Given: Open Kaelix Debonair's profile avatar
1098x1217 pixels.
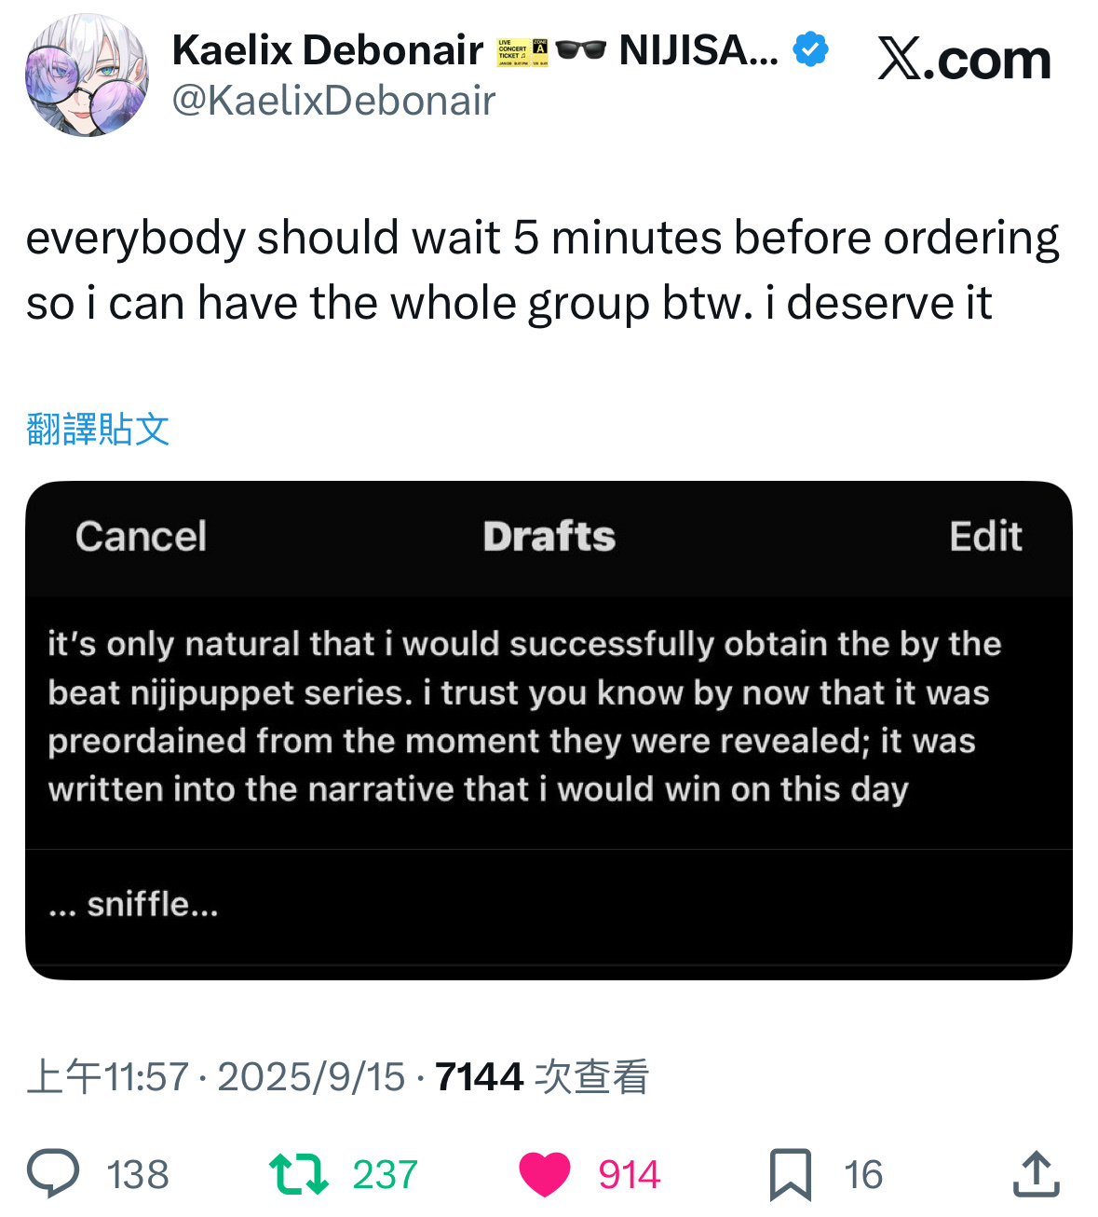Looking at the screenshot, I should point(87,75).
